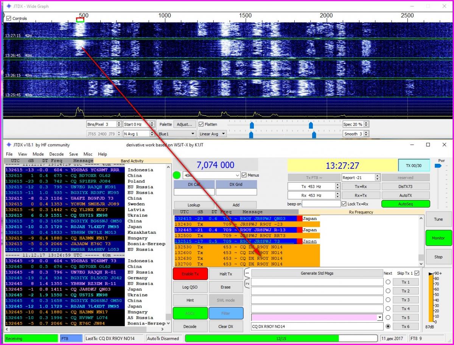Click the Log QSO button

tap(190, 287)
